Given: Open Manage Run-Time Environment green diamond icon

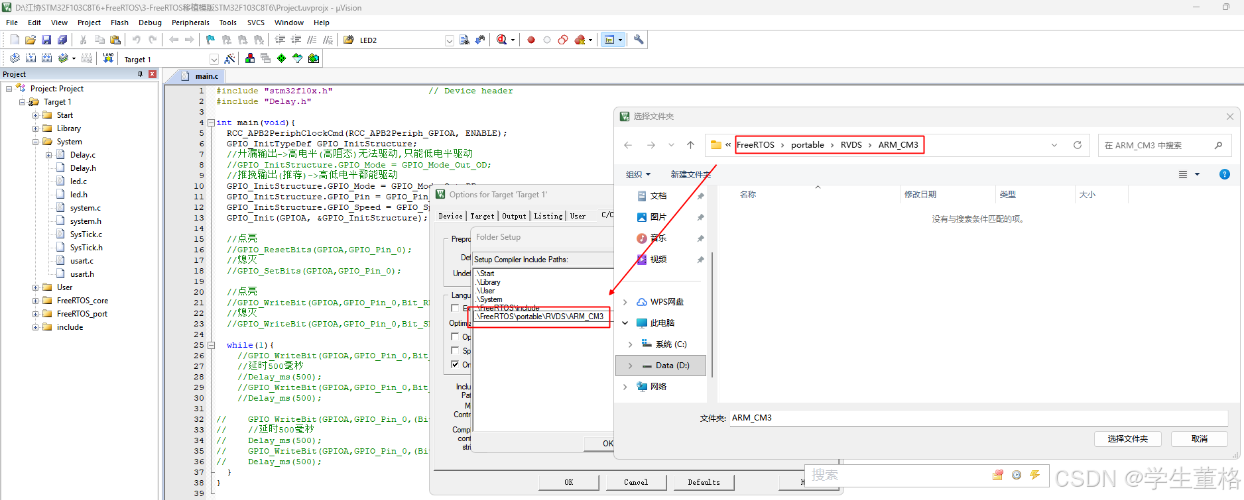Looking at the screenshot, I should point(282,58).
